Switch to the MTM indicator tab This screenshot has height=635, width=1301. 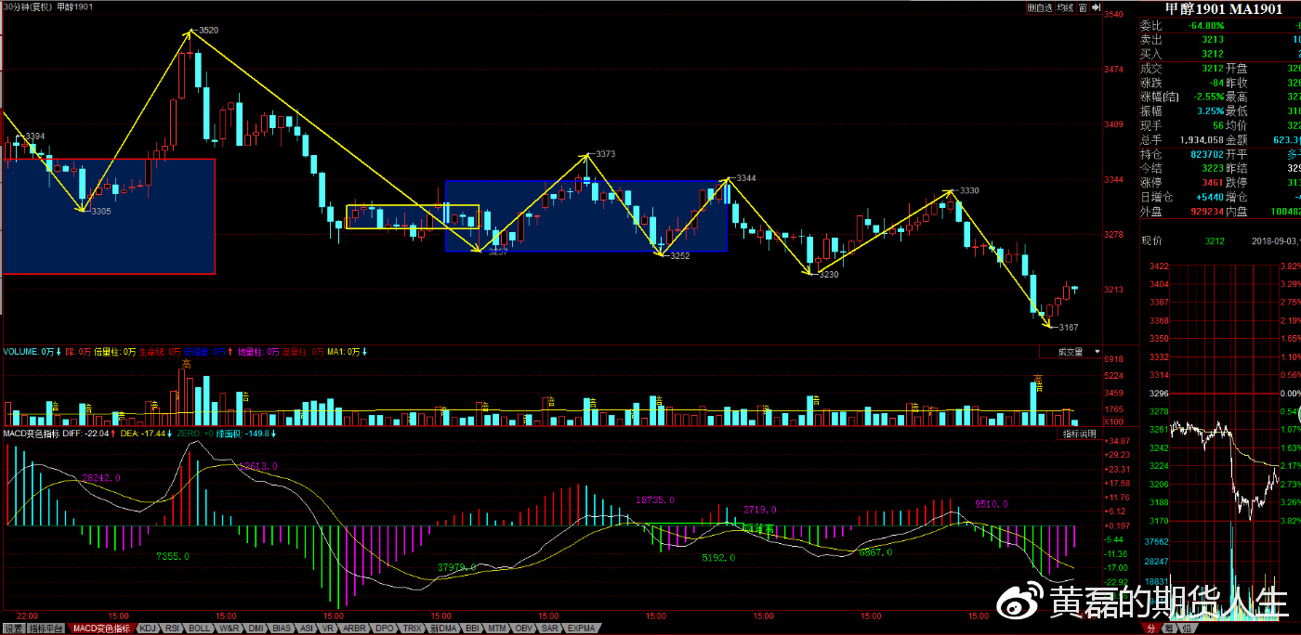click(x=497, y=629)
